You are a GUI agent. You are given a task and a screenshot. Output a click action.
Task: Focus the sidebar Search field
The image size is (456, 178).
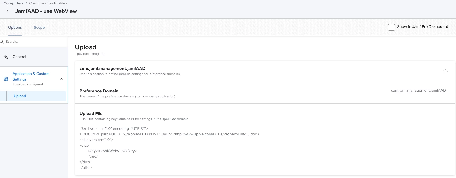pos(33,42)
